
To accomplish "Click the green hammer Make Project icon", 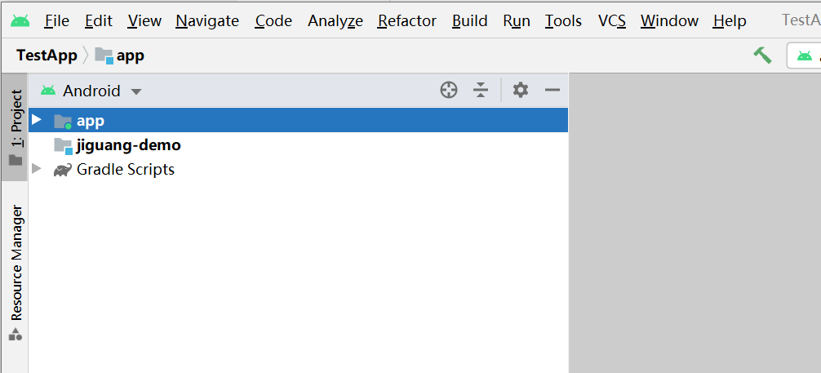I will pyautogui.click(x=762, y=56).
